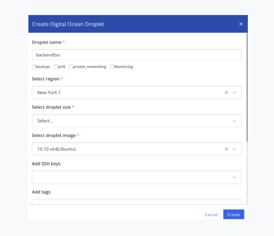
Task: Click the Cancel link
Action: pos(211,215)
